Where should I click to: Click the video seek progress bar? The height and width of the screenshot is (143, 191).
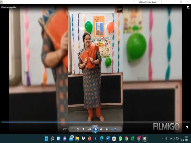click(95, 122)
